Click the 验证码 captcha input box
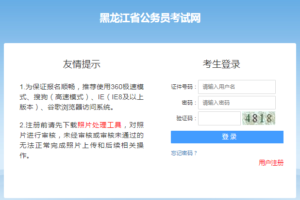Viewport: 300px width, 200px height. [219, 119]
